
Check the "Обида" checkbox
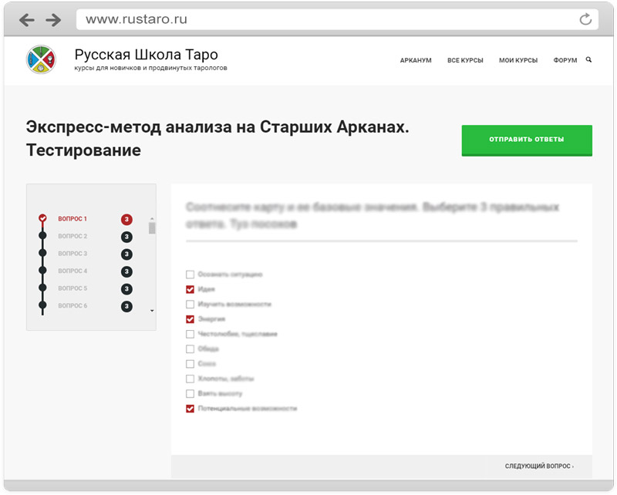(190, 349)
